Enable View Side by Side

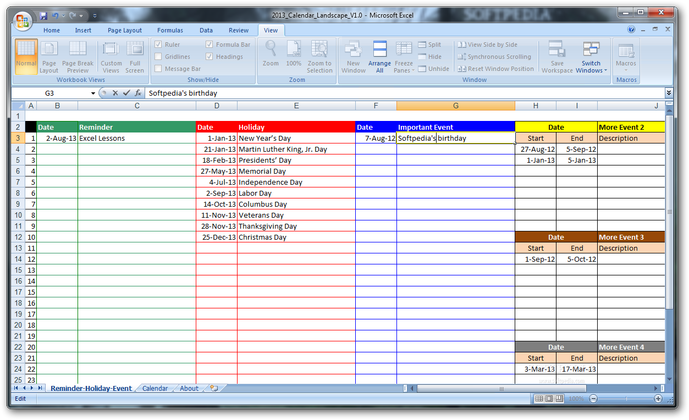tap(488, 45)
